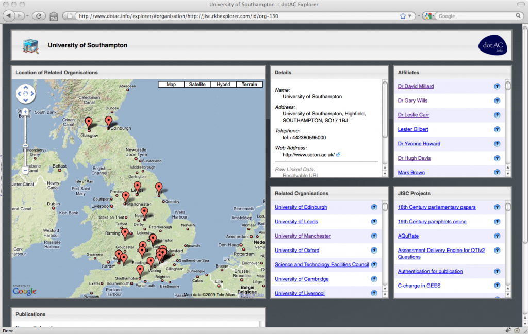The width and height of the screenshot is (528, 334).
Task: Click the map zoom in plus button
Action: pyautogui.click(x=25, y=111)
